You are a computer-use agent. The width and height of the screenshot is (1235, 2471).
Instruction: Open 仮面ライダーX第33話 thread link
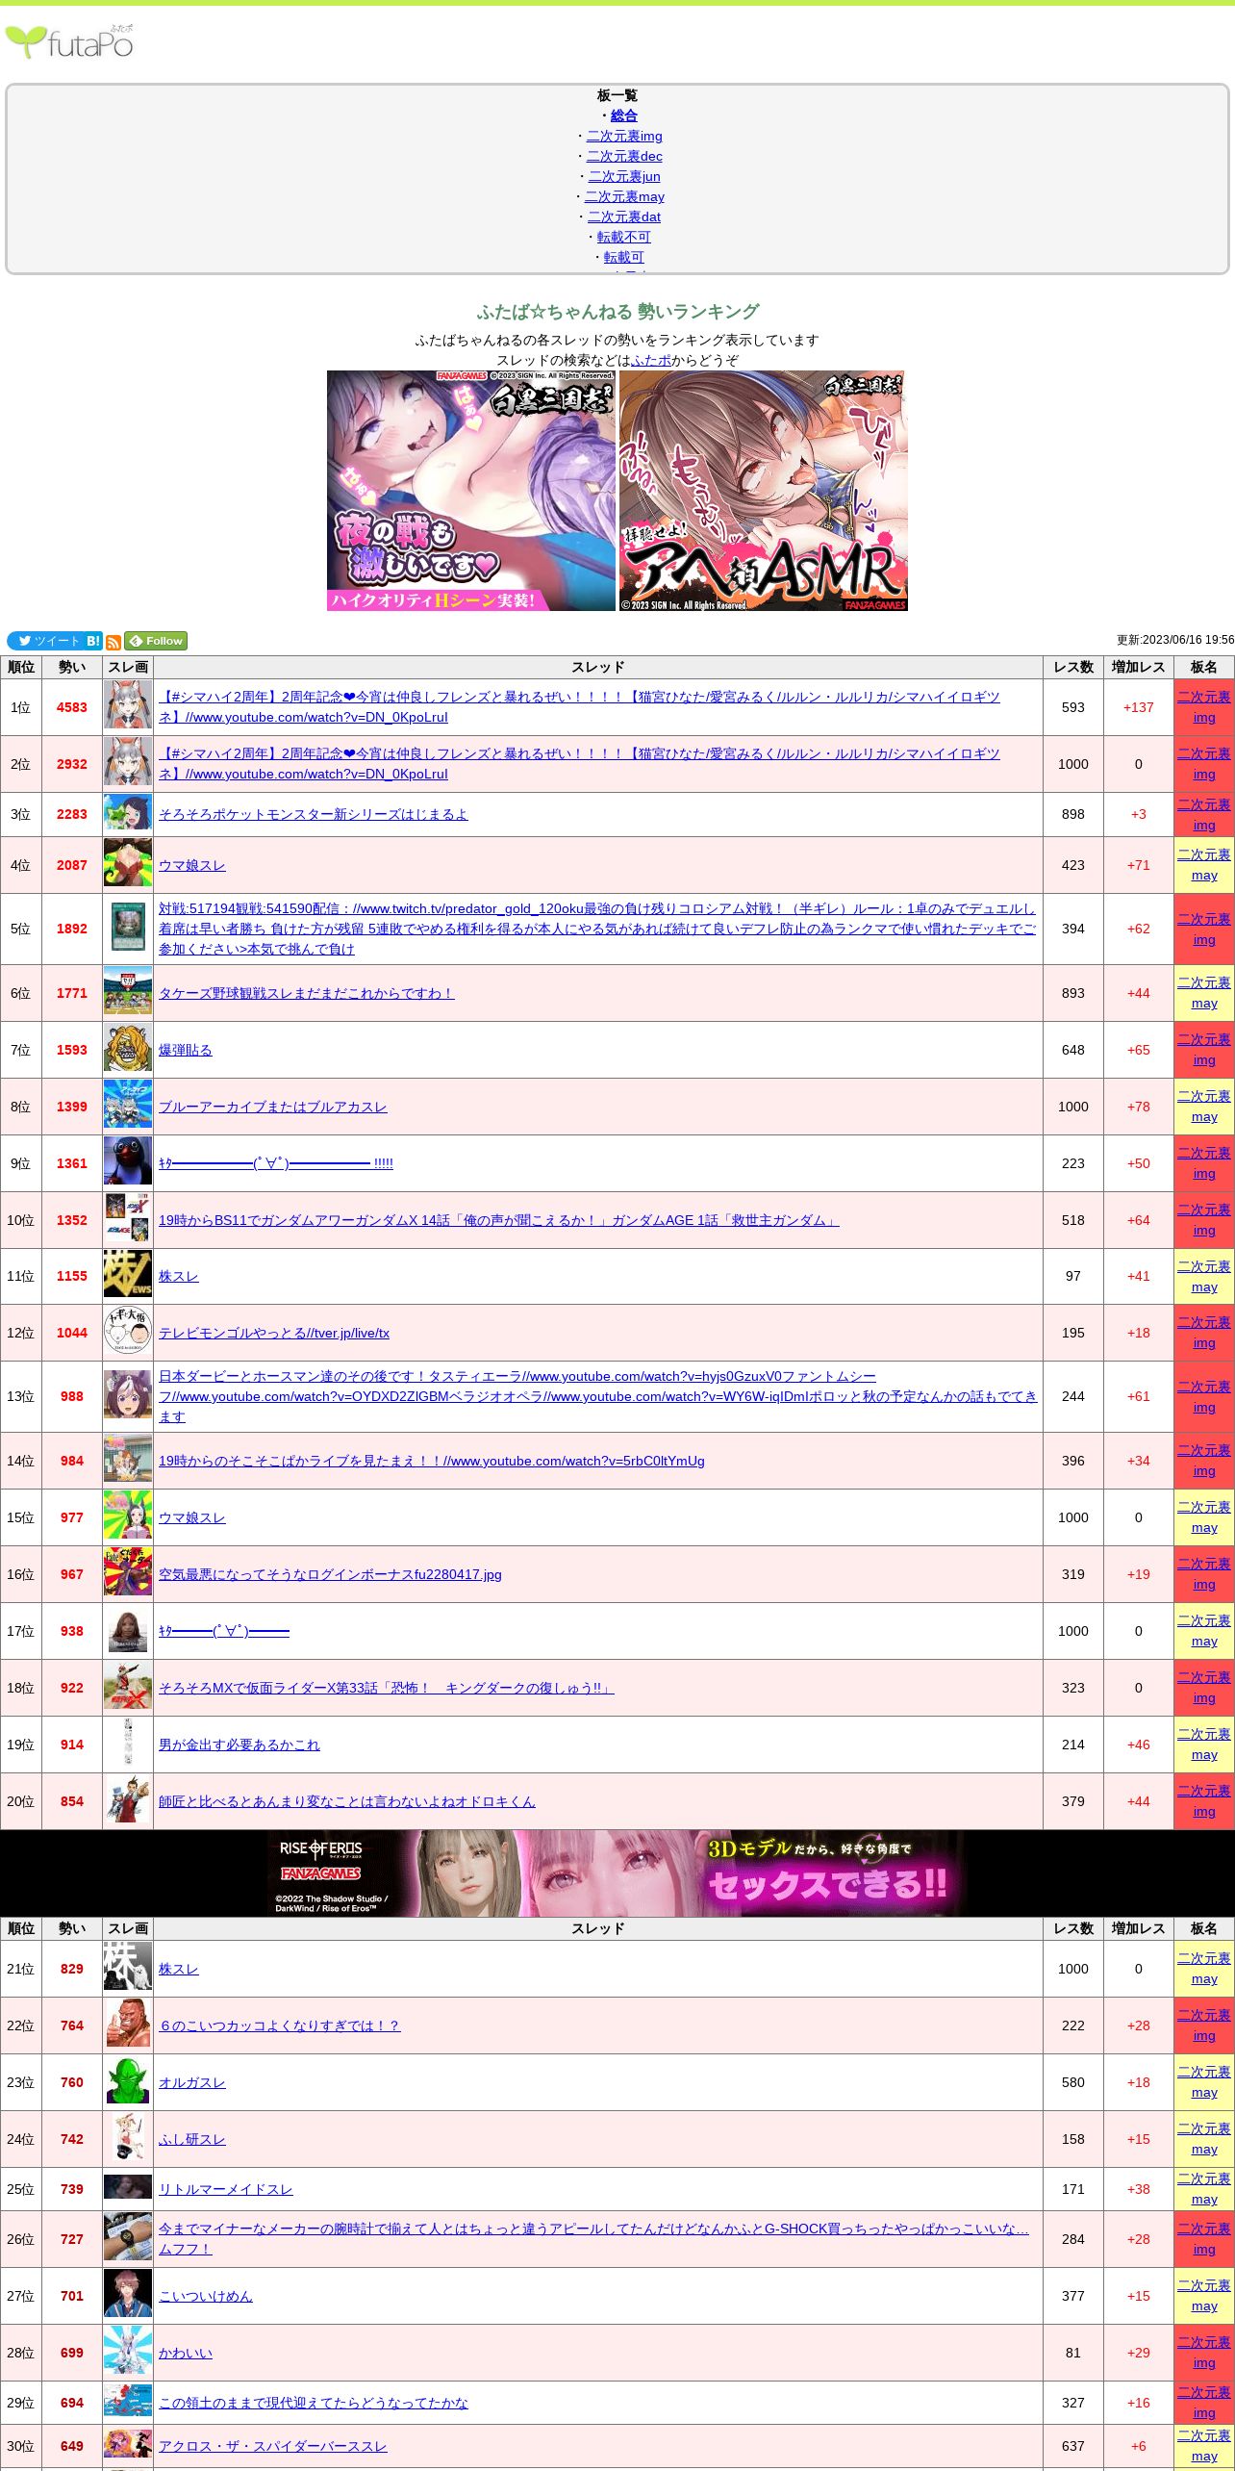pos(386,1688)
